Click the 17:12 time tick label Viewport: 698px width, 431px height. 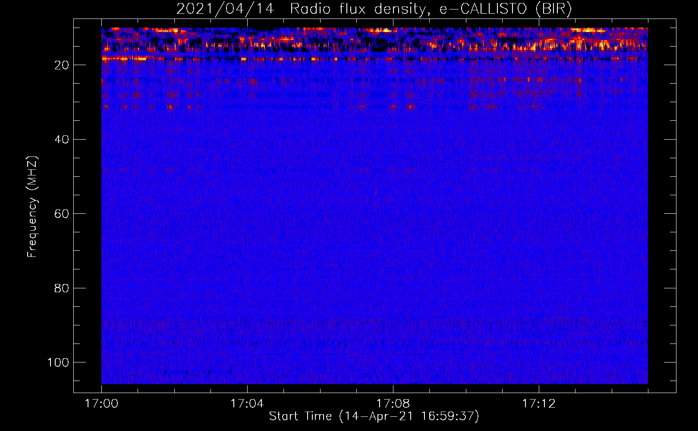click(539, 403)
